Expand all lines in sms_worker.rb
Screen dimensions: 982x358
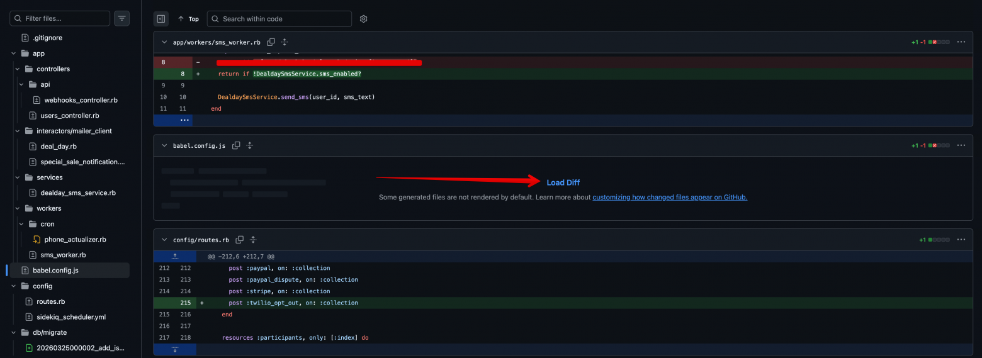pyautogui.click(x=285, y=42)
